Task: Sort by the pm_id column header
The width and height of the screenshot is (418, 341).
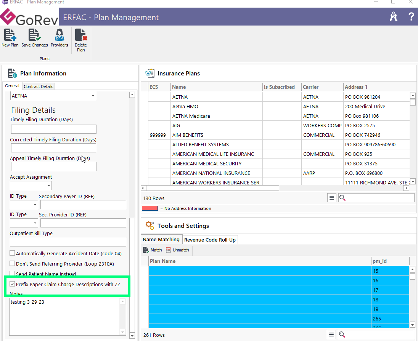Action: point(390,261)
